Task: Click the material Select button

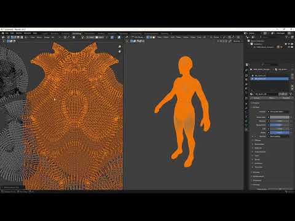Action: [272, 98]
